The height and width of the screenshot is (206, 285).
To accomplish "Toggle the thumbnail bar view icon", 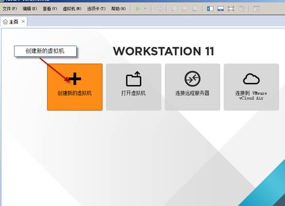I will point(221,9).
